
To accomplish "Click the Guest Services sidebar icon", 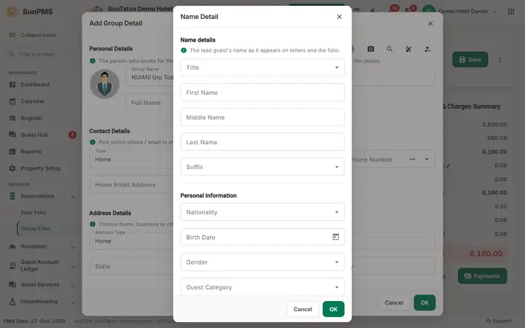I will (12, 285).
